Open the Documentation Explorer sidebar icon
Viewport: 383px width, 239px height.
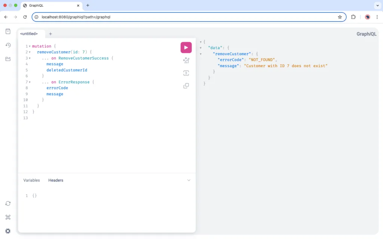point(8,31)
